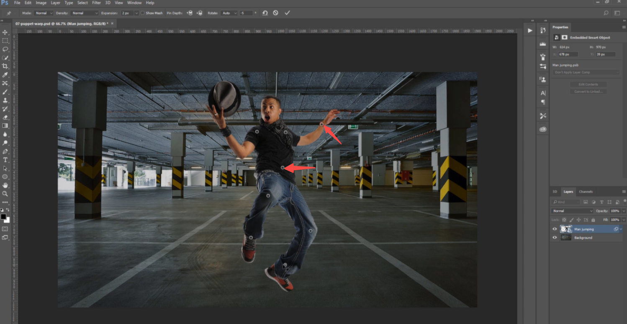The height and width of the screenshot is (324, 627).
Task: Set pin depth forward icon
Action: pos(190,13)
